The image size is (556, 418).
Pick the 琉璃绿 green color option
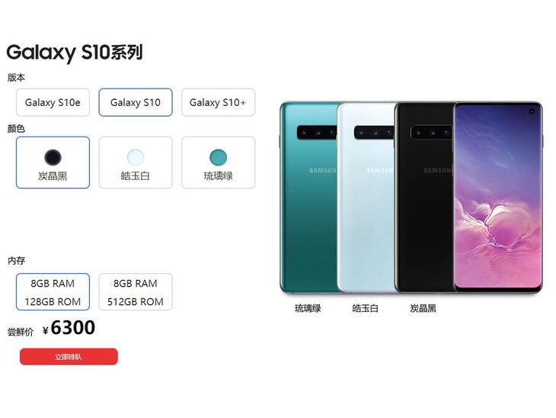(x=218, y=162)
